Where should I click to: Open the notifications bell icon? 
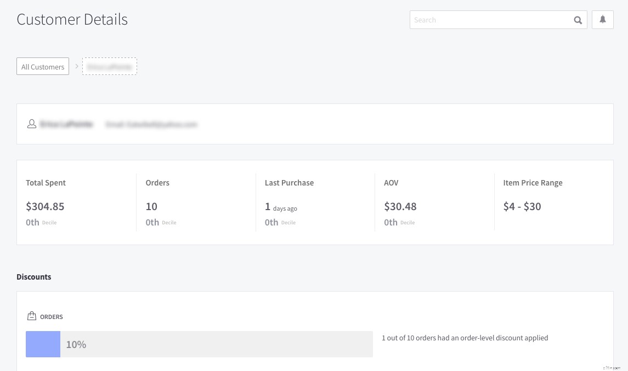[602, 20]
